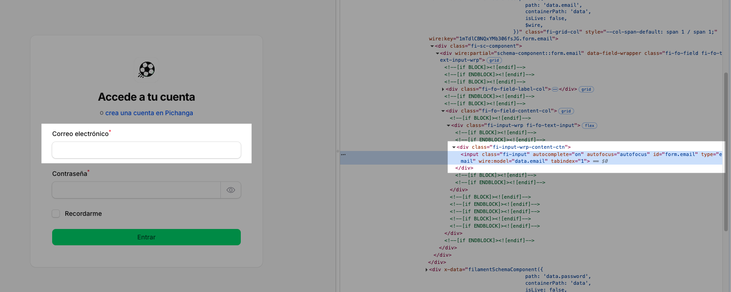731x292 pixels.
Task: Collapse the fi-sc-component div node
Action: (432, 46)
